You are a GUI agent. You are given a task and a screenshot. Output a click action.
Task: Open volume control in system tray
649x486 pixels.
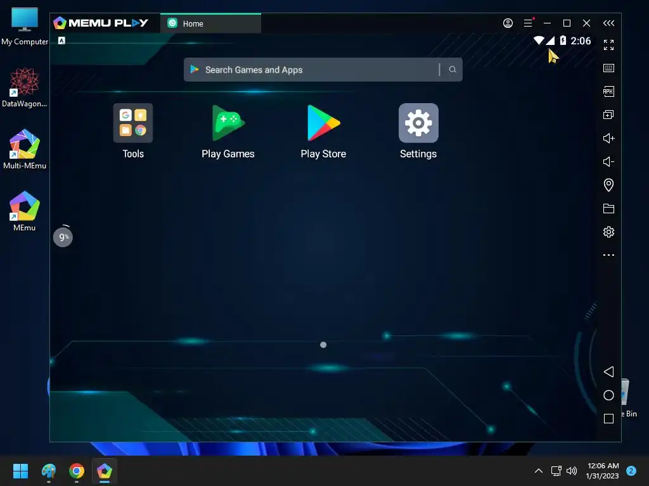pyautogui.click(x=572, y=471)
